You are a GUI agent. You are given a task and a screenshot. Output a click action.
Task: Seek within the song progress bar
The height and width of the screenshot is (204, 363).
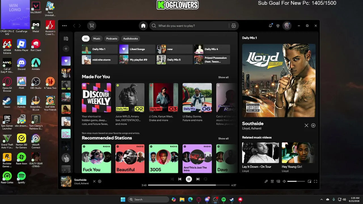pos(189,185)
